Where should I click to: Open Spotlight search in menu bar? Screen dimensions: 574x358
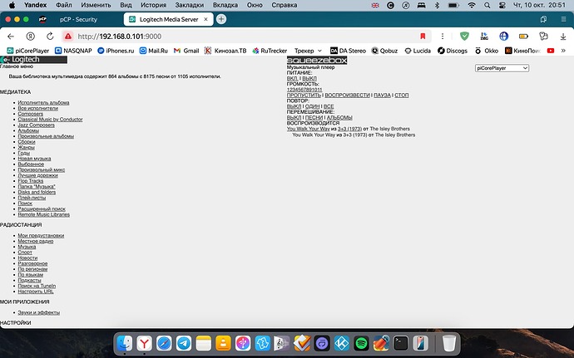tap(487, 5)
